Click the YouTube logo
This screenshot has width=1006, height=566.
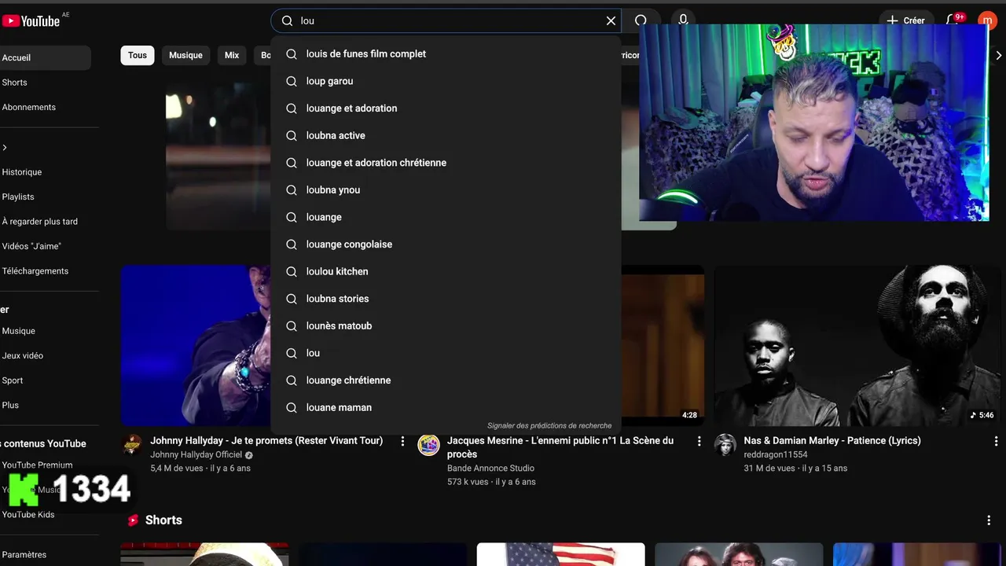tap(31, 21)
